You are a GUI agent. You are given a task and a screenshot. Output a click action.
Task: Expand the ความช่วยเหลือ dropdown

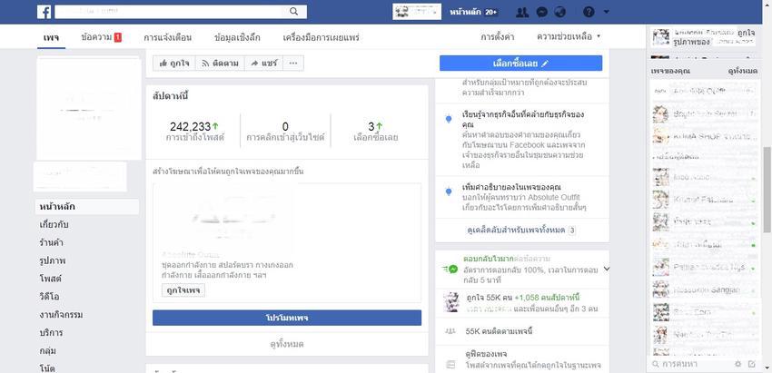coord(569,37)
